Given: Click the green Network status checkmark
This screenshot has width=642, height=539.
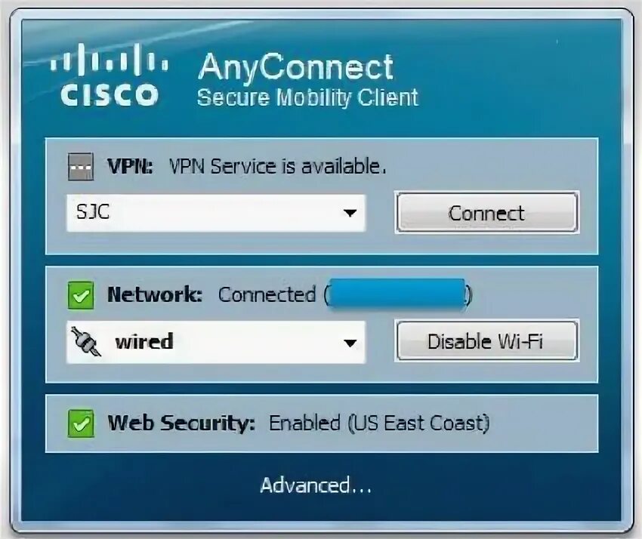Looking at the screenshot, I should (81, 295).
